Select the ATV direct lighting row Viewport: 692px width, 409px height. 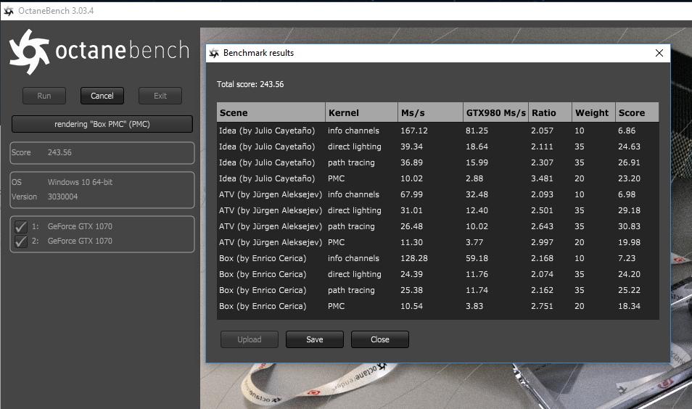pyautogui.click(x=438, y=210)
